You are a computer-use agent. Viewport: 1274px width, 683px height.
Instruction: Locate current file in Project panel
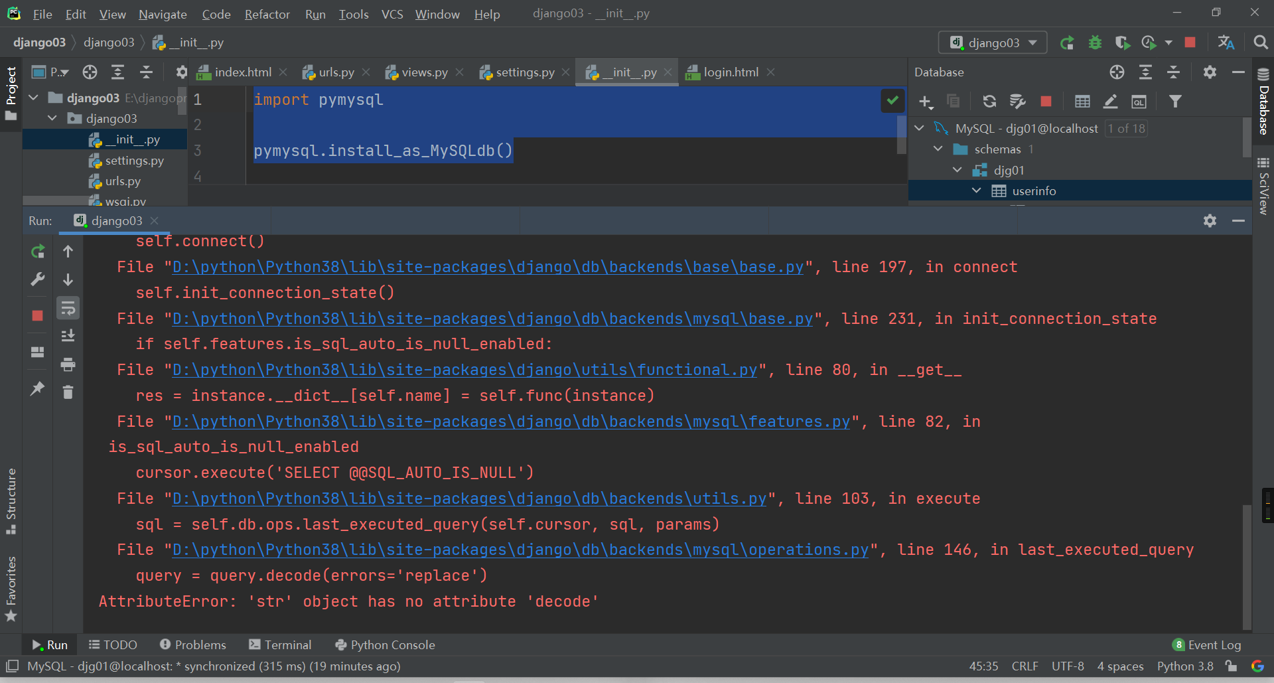coord(90,72)
